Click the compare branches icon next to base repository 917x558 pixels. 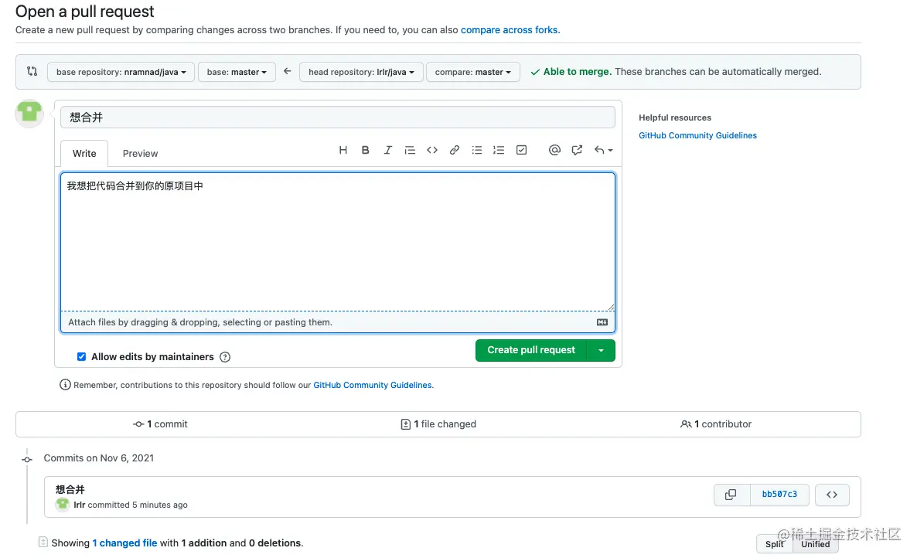[32, 71]
